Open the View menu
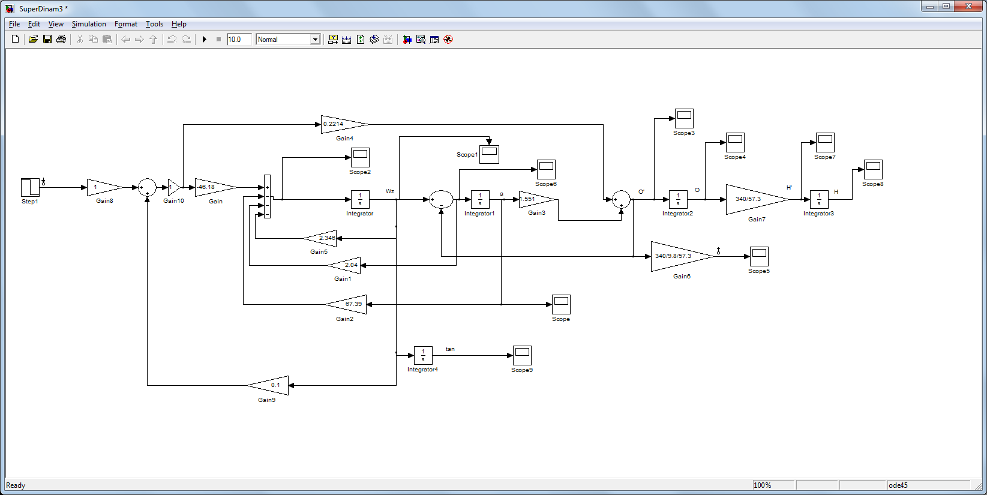 [56, 24]
